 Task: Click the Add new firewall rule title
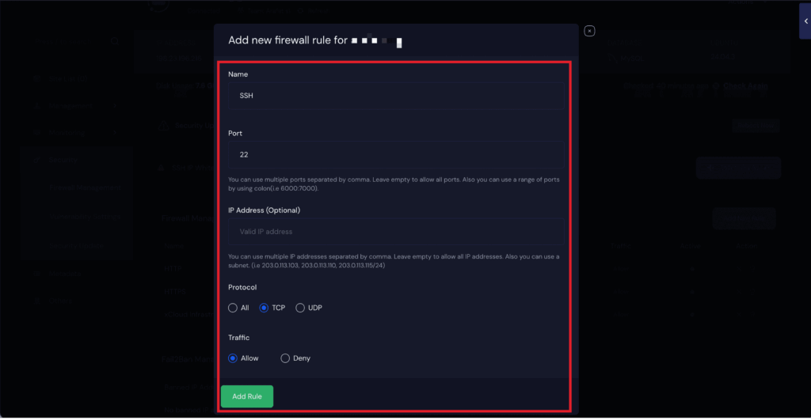point(287,40)
